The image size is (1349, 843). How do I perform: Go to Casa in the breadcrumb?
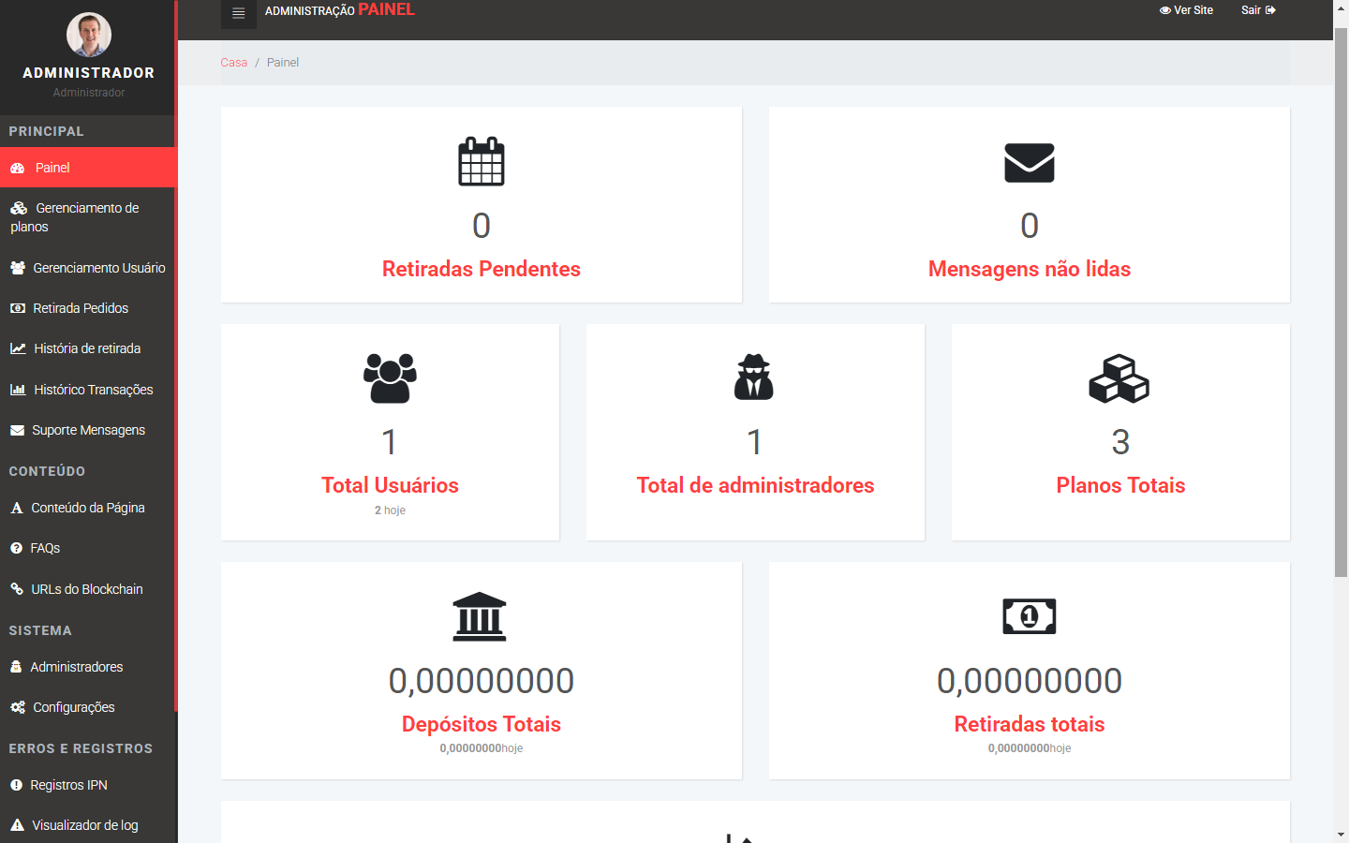pyautogui.click(x=233, y=63)
